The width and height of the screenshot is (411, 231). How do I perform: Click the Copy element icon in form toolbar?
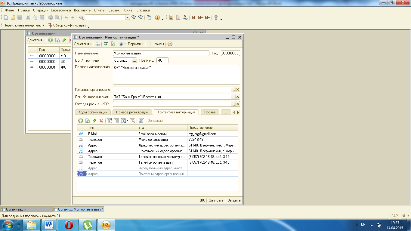(x=113, y=44)
